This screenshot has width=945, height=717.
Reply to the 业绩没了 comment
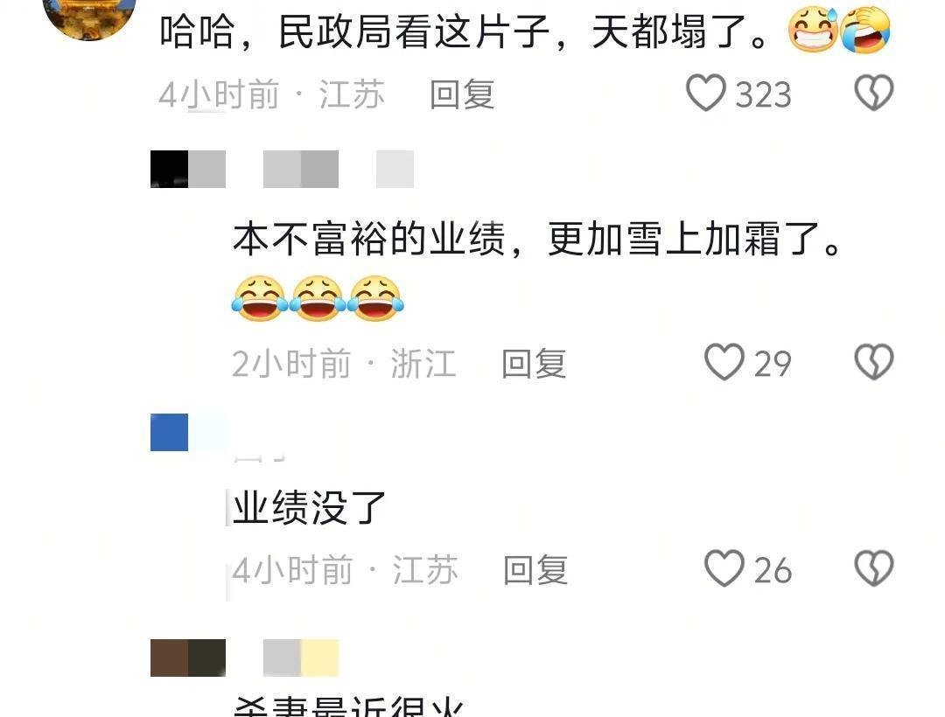tap(535, 569)
